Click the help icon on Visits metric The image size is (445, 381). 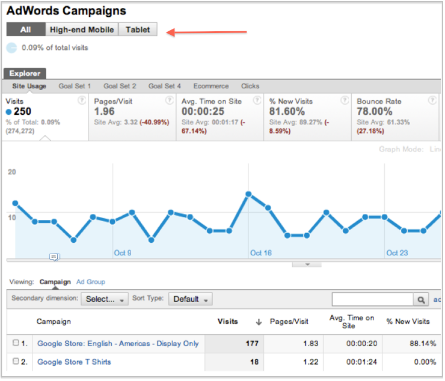(x=82, y=101)
